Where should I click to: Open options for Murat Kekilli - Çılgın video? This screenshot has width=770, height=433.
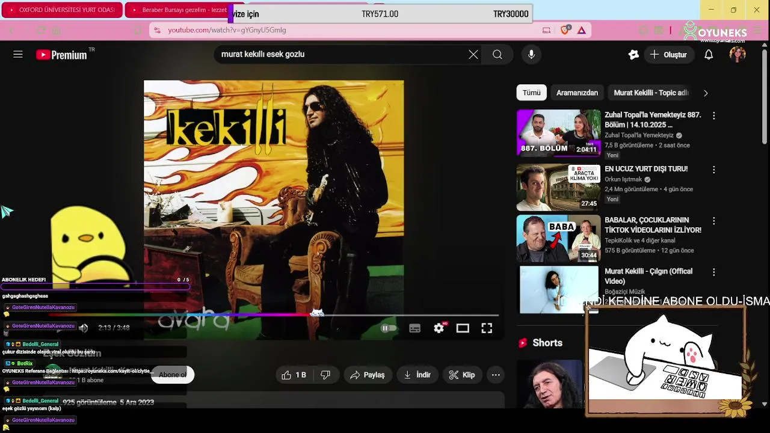click(714, 272)
